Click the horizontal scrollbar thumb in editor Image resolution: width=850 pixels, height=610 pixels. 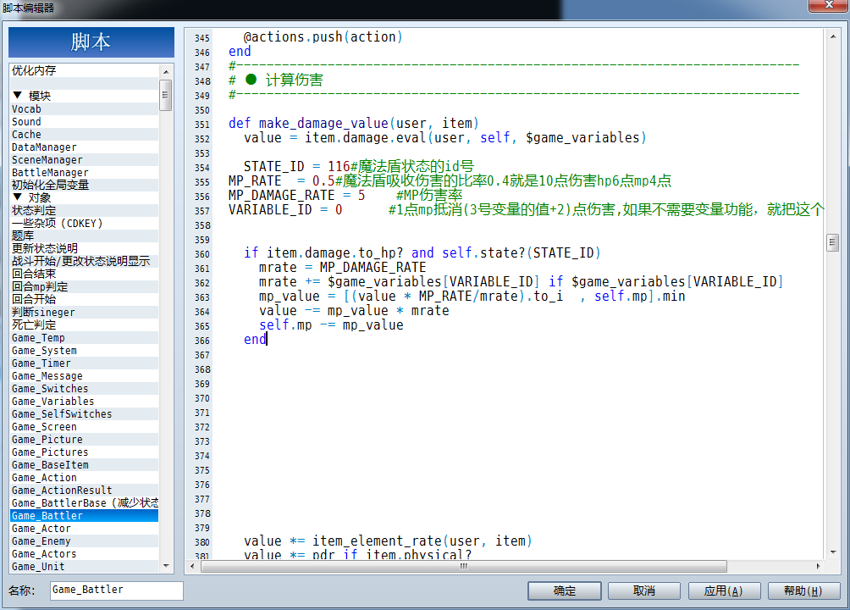pos(463,566)
